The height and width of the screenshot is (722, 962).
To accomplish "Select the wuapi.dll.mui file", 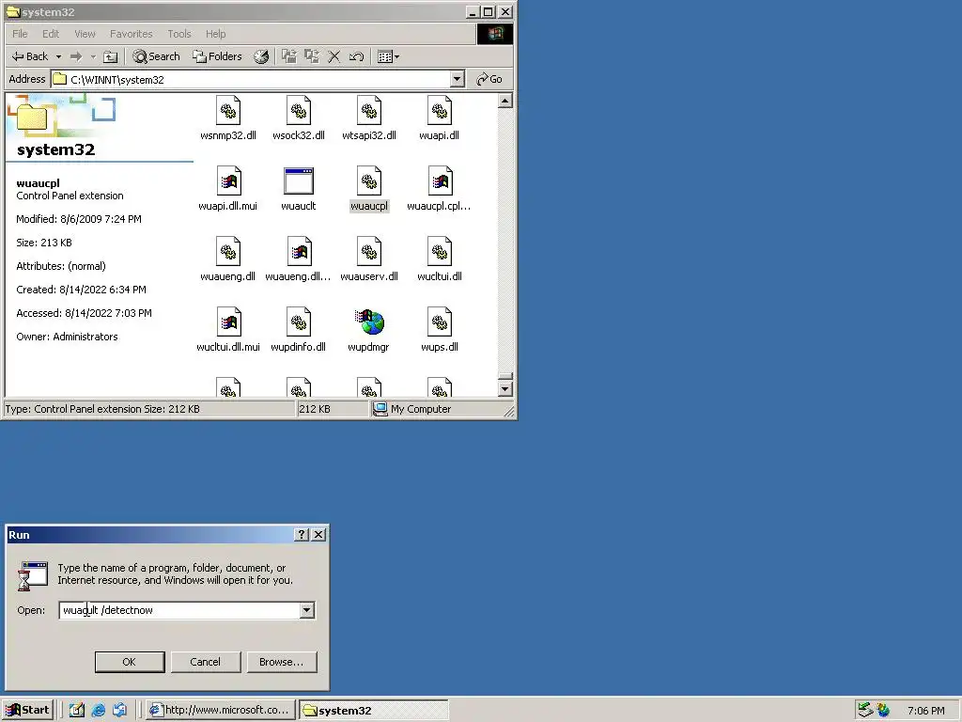I will [228, 189].
